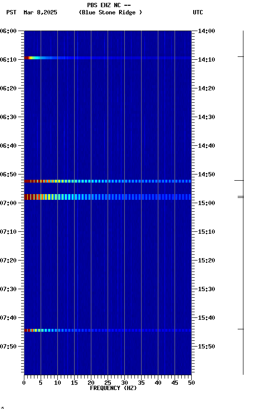Click the double seismogram tick near 14:58 UTC
The image size is (264, 413).
point(241,197)
